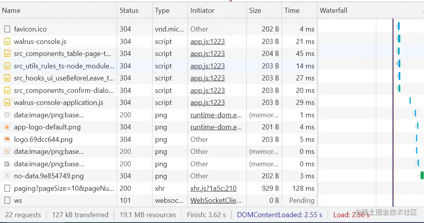Open the WebSocketClient initiator link
424x223 pixels.
pos(216,200)
